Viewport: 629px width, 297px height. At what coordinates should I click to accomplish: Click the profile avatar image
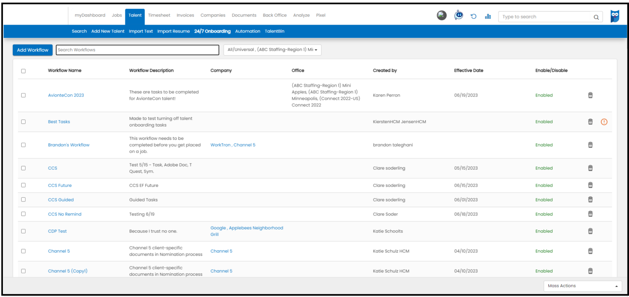pos(441,15)
